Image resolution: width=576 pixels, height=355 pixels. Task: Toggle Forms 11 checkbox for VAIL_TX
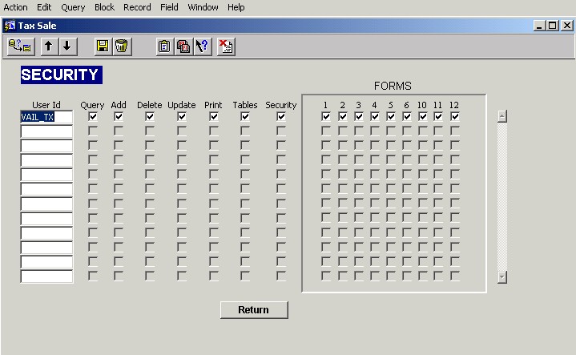[438, 117]
